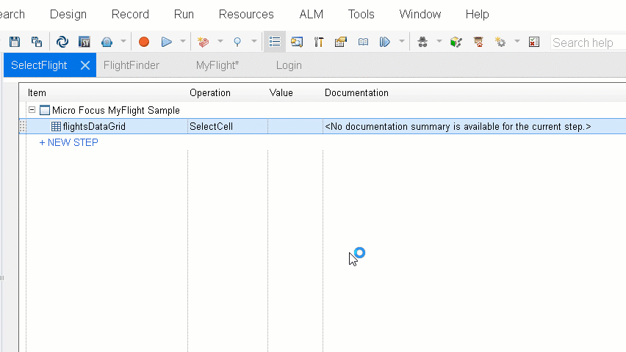Click the Save All icon

coord(36,42)
